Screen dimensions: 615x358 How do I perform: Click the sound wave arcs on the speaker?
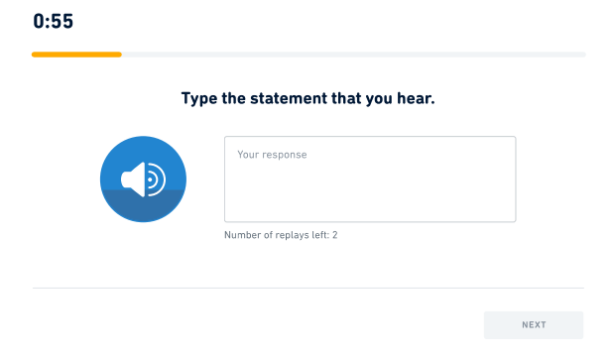157,179
